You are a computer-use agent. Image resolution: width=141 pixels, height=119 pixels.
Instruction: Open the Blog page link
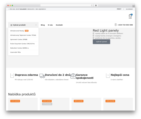coord(43,25)
